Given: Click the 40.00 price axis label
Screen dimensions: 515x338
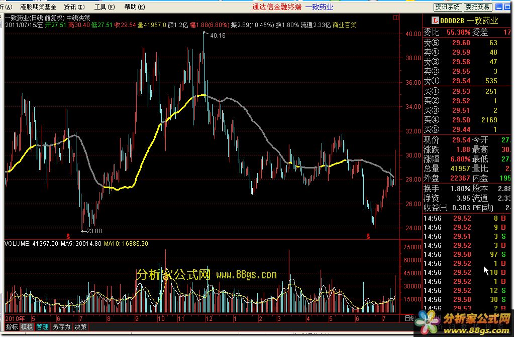Looking at the screenshot, I should tap(413, 34).
